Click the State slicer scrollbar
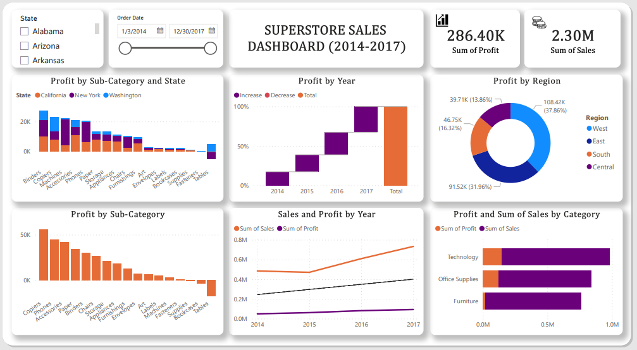637x350 pixels. 97,28
